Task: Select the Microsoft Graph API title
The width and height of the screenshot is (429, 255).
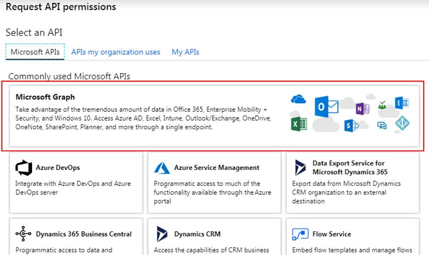Action: (x=45, y=97)
